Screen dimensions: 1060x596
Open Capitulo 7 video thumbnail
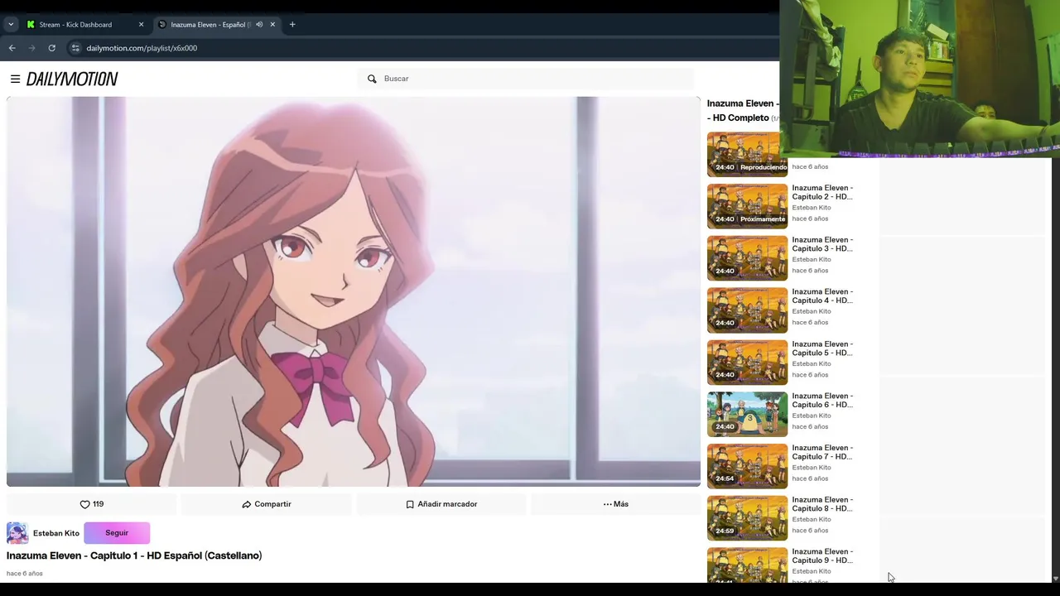[x=747, y=466]
